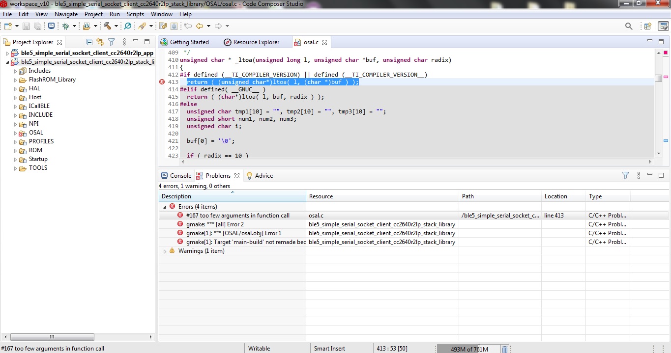The width and height of the screenshot is (671, 353).
Task: Click the editor vertical scrollbar thumb
Action: click(x=658, y=78)
